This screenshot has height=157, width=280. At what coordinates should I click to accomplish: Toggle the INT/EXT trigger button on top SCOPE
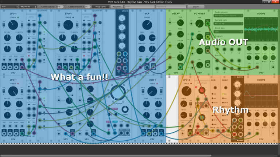(273, 57)
